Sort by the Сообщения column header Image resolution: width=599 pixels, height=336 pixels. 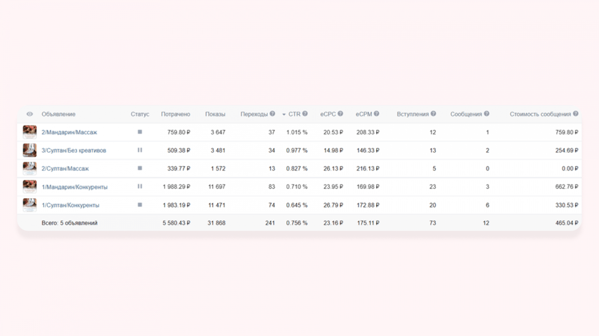(466, 114)
